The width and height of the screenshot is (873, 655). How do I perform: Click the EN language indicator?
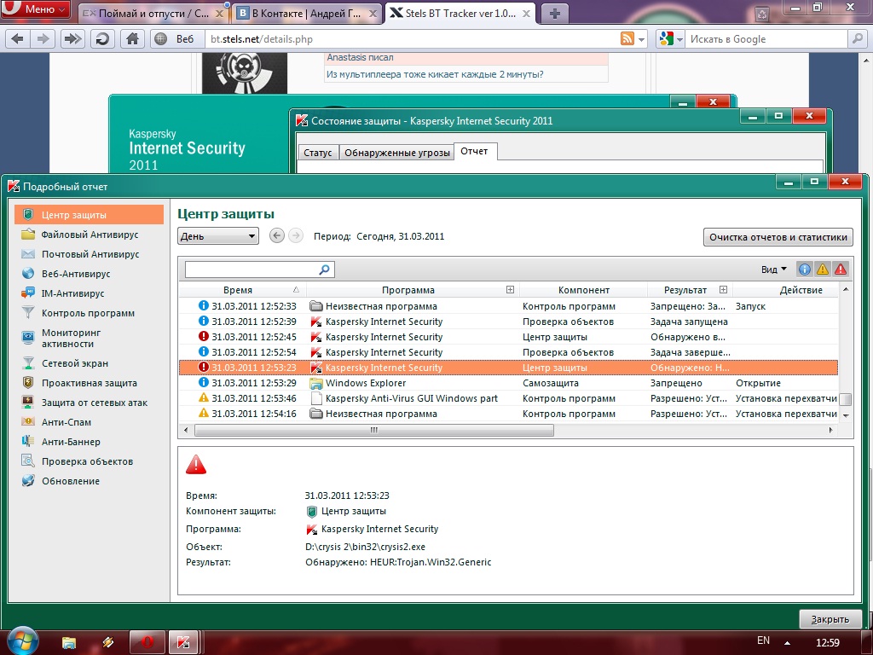[x=763, y=641]
